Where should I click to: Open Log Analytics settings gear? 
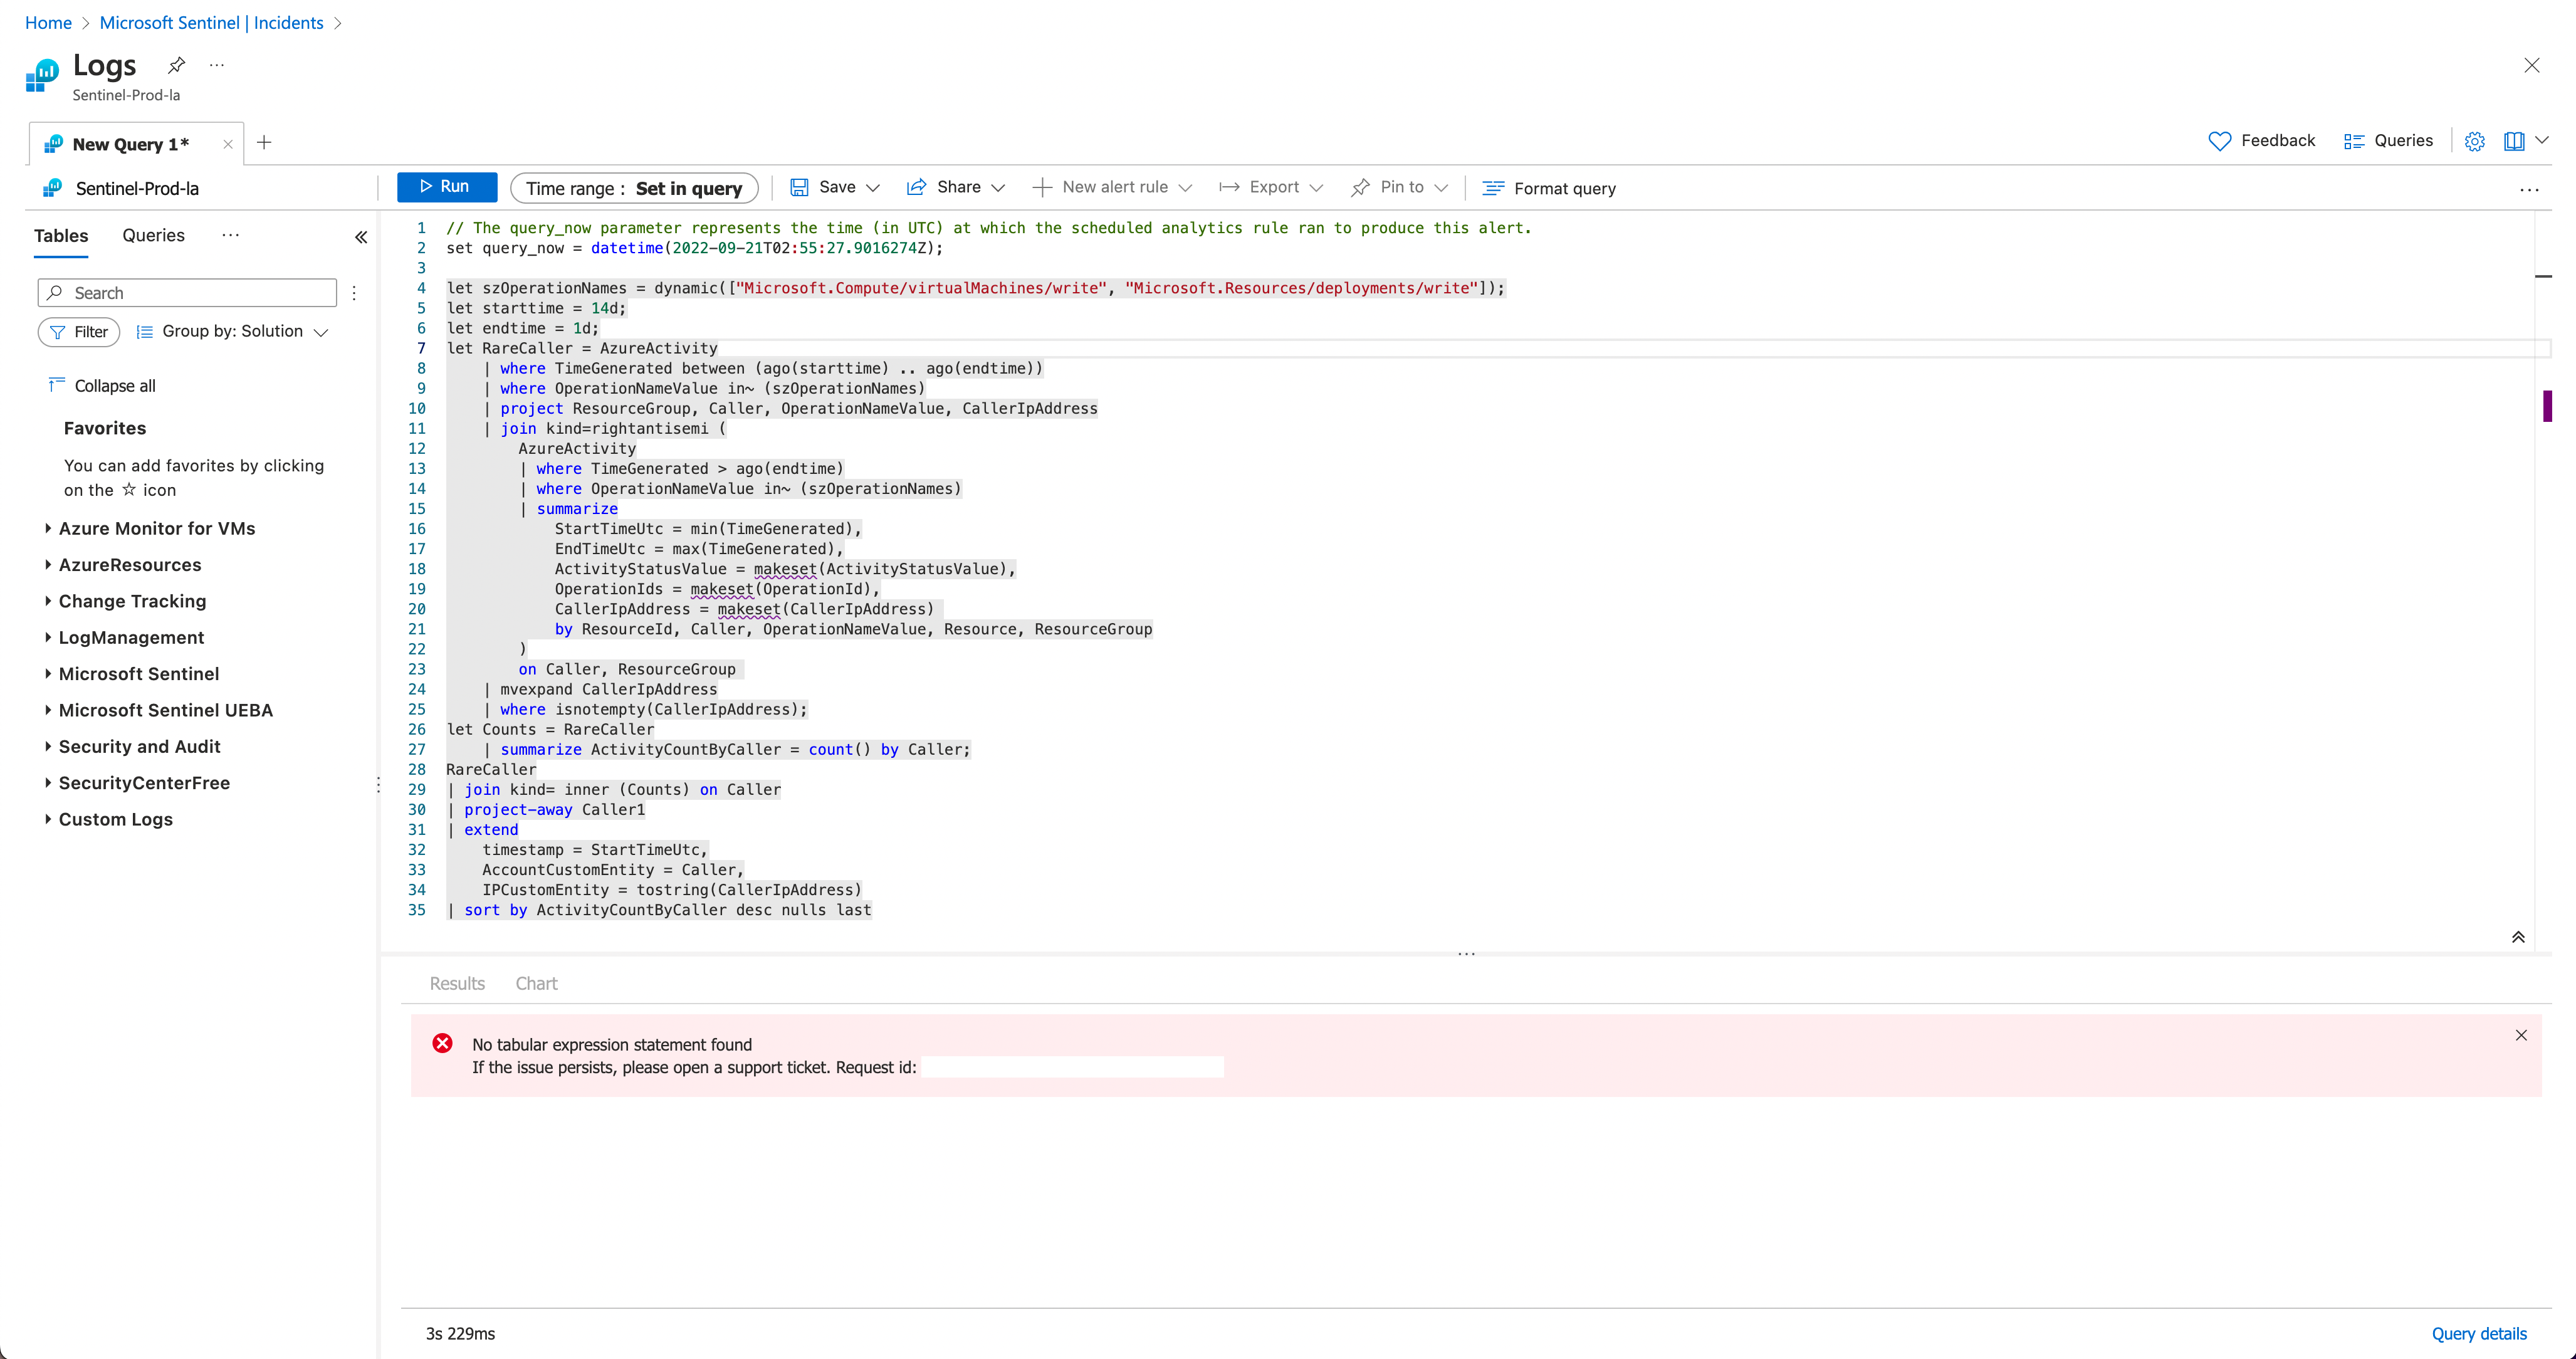coord(2475,141)
